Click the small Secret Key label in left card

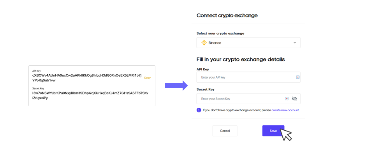click(x=38, y=88)
